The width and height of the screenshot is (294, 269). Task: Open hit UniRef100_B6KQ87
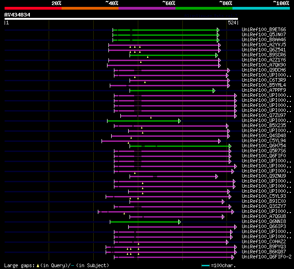264,252
